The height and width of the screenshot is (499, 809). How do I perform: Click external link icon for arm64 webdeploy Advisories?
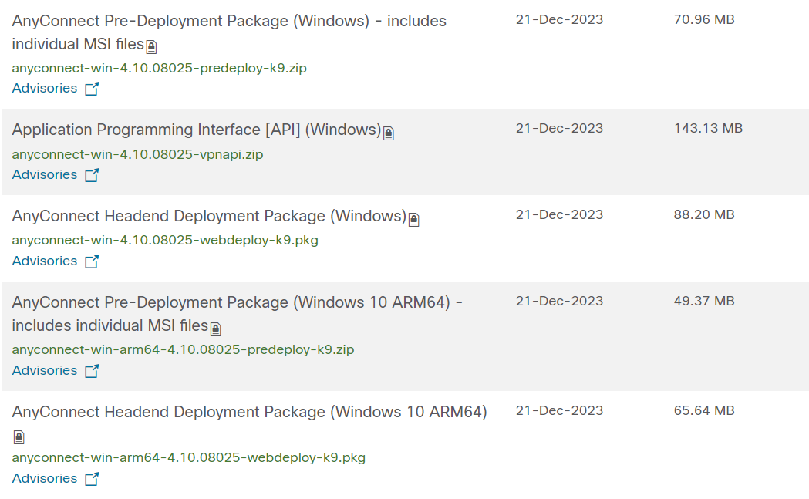[92, 479]
